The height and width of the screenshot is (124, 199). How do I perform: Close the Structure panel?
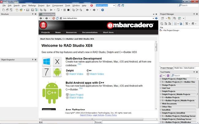click(36, 14)
